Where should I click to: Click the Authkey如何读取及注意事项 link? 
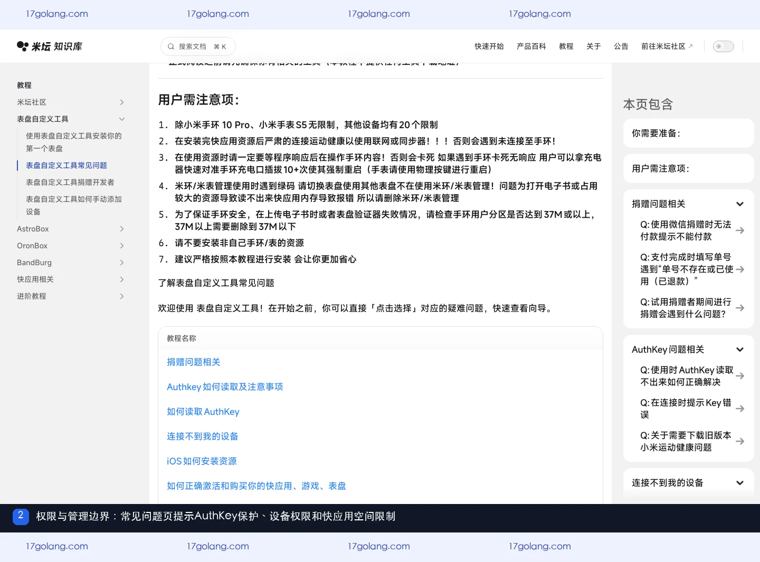tap(225, 387)
